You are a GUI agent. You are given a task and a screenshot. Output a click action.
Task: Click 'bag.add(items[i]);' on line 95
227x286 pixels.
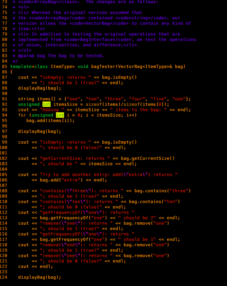click(x=50, y=120)
